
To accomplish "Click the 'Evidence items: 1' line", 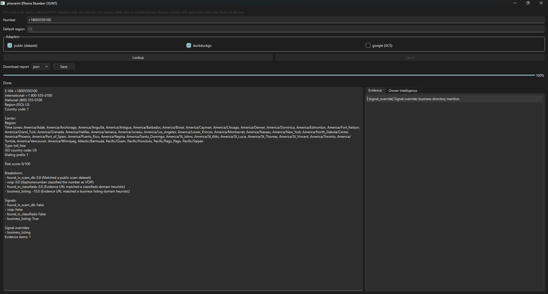I will click(x=18, y=237).
